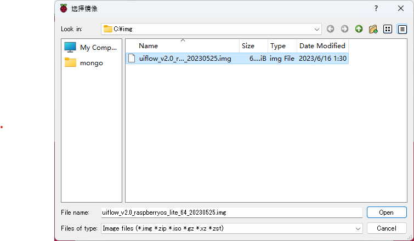Click the Open button
Image resolution: width=414 pixels, height=241 pixels.
(x=387, y=213)
